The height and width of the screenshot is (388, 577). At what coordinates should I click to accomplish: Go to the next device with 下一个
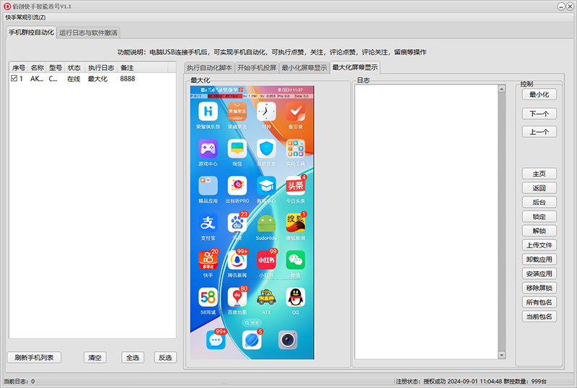pyautogui.click(x=539, y=114)
